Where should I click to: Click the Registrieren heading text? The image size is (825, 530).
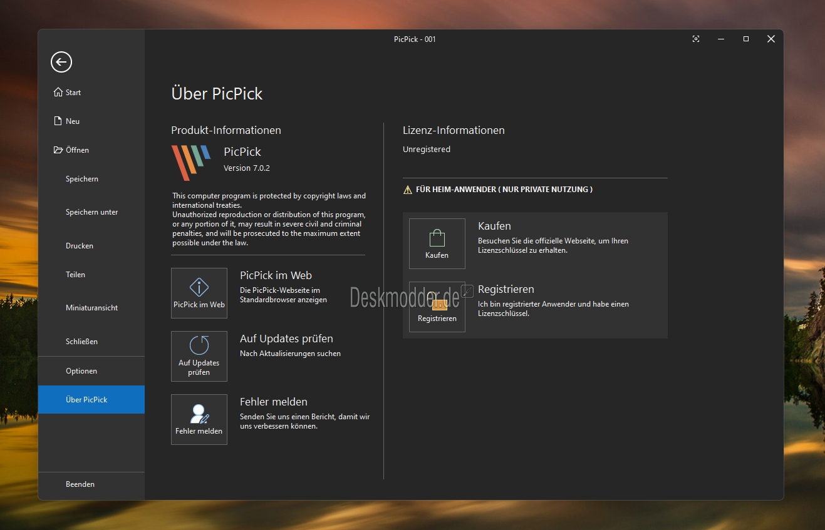click(506, 289)
